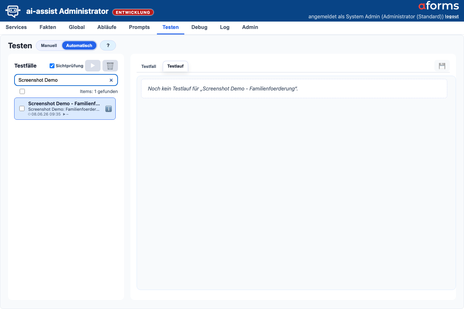Click the aforms logo
Screen dimensions: 464x309
[x=439, y=6]
